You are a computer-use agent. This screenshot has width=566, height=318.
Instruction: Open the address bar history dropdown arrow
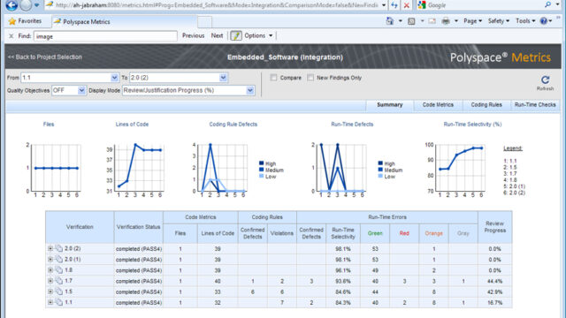383,5
